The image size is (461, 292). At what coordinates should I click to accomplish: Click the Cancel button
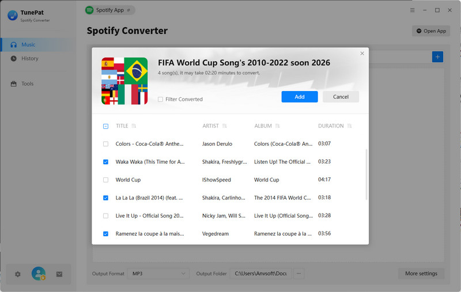pyautogui.click(x=341, y=97)
